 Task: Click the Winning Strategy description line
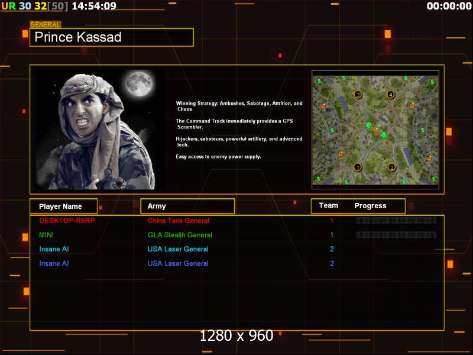pos(239,106)
